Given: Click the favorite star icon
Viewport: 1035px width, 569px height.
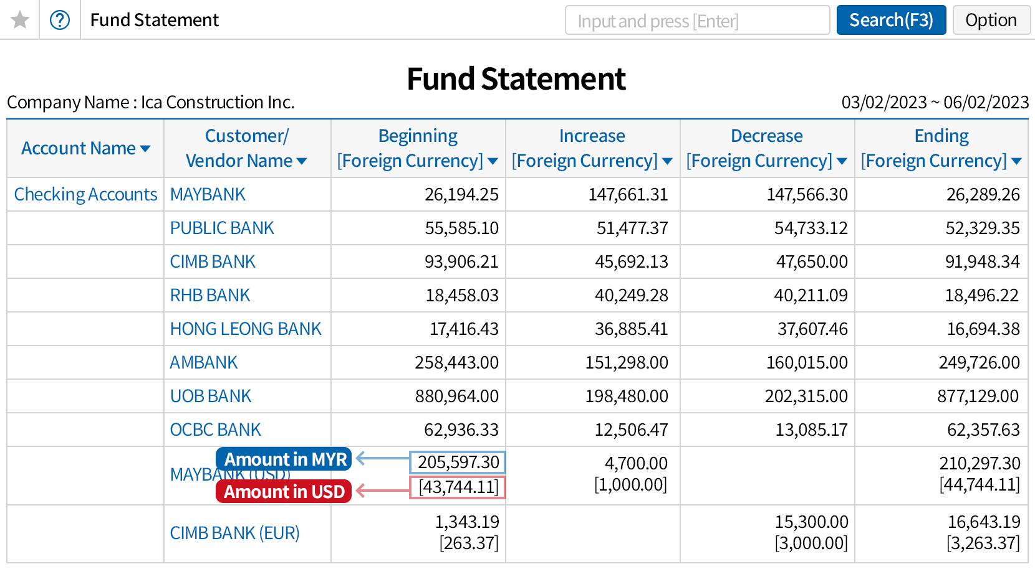Looking at the screenshot, I should (x=20, y=20).
